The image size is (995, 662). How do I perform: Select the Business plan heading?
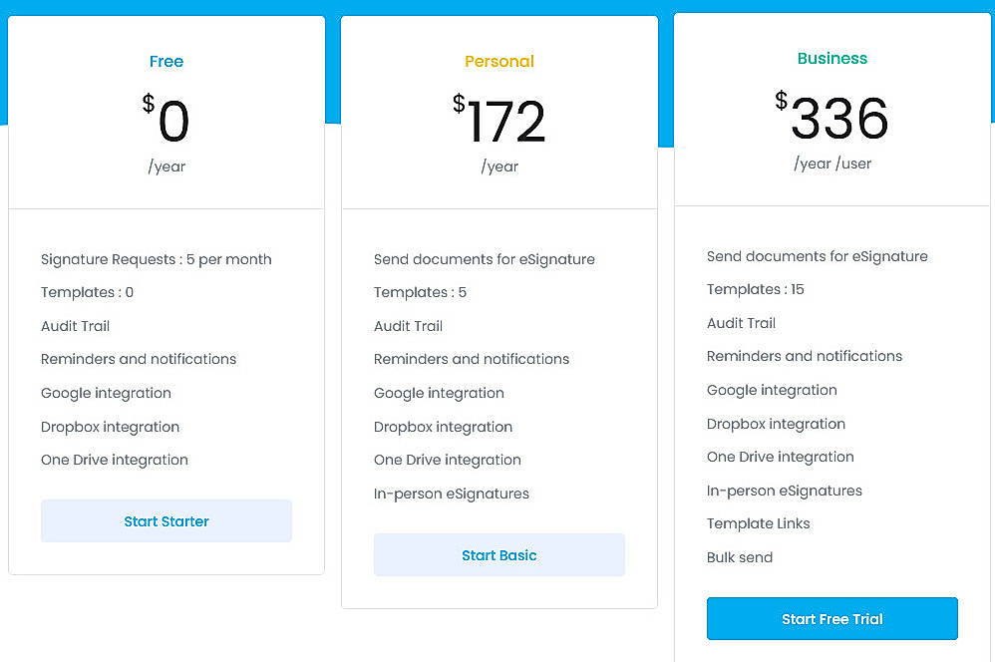point(831,58)
